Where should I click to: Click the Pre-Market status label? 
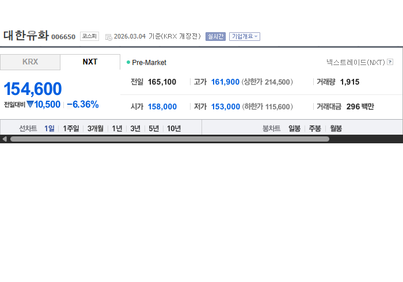(x=149, y=62)
